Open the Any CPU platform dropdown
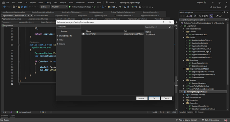 pos(59,7)
